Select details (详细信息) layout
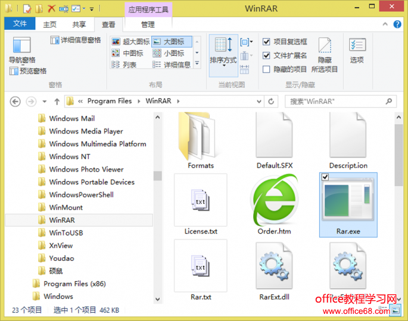The image size is (408, 321). [172, 65]
